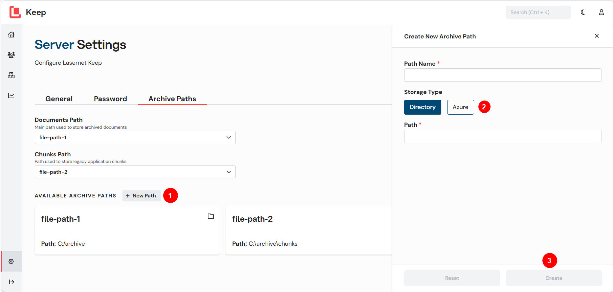Click the Keep app name text

pyautogui.click(x=36, y=12)
